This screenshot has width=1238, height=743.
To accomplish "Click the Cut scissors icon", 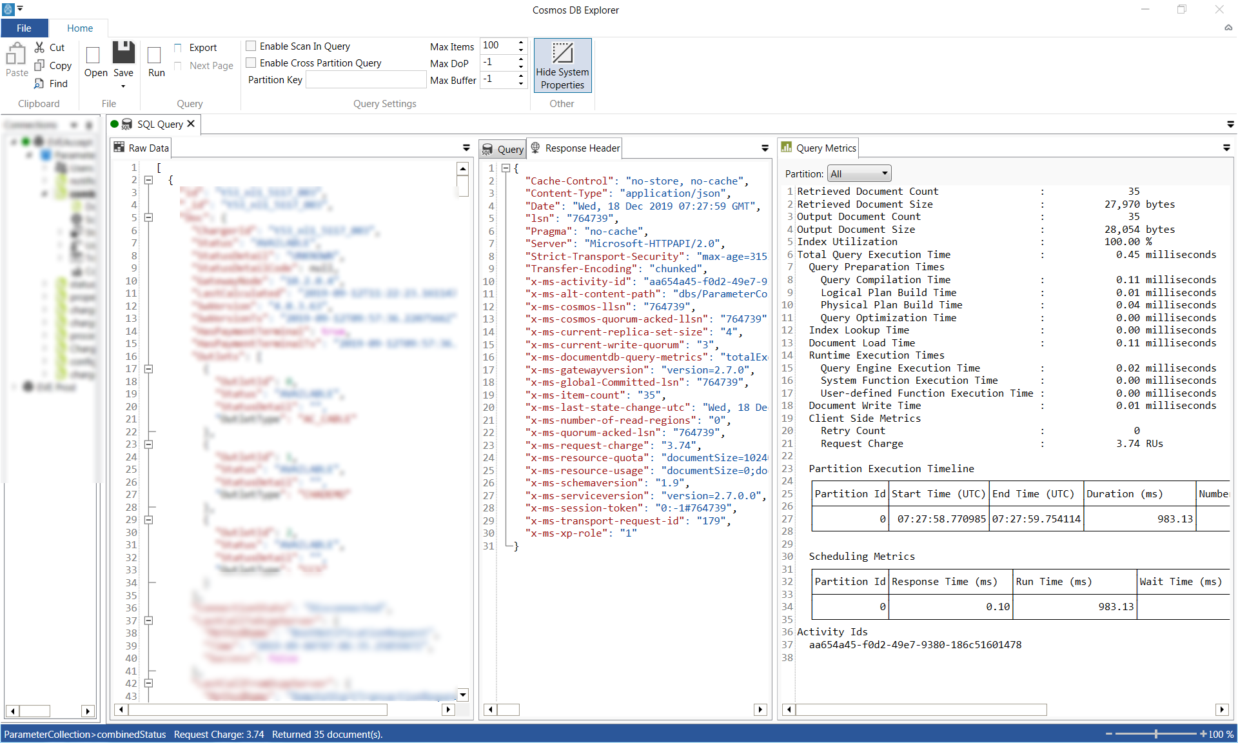I will coord(39,47).
